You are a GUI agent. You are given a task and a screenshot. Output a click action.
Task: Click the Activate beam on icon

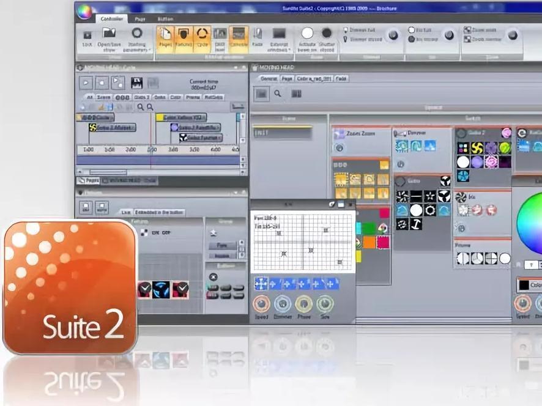(307, 34)
